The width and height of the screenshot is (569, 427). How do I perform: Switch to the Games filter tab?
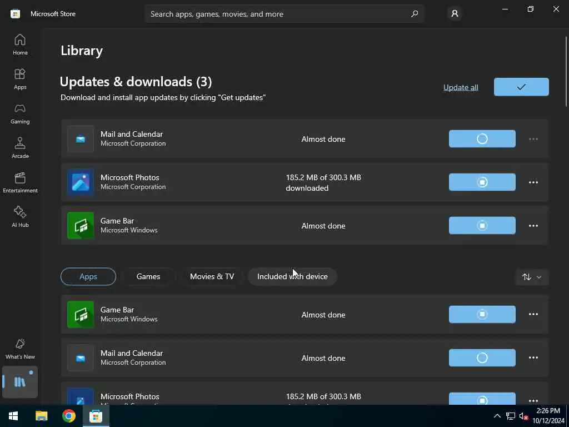coord(148,277)
